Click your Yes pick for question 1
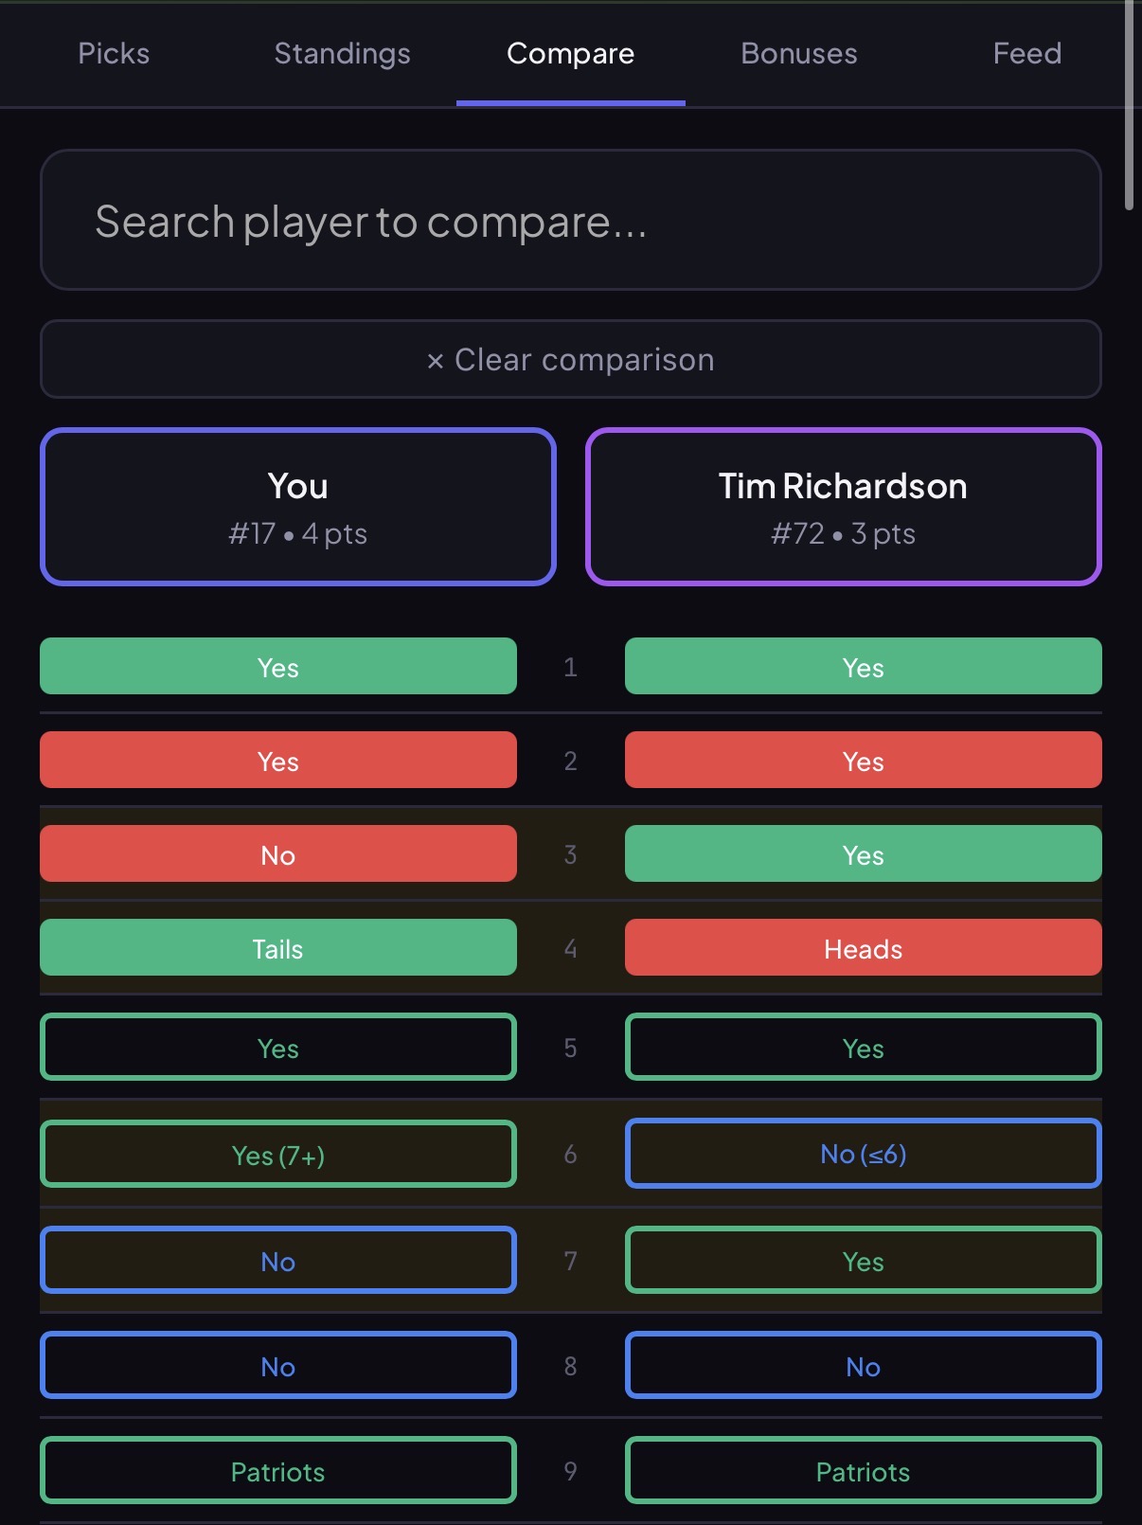Screen dimensions: 1142x1525 277,667
